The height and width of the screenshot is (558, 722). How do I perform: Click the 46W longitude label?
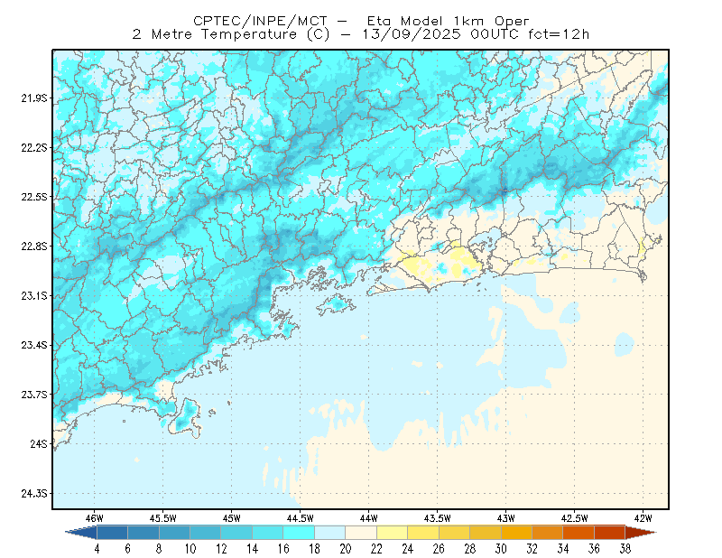coord(95,518)
